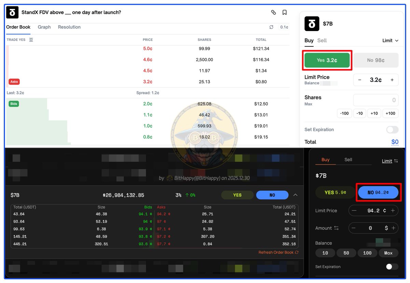Choose the green Yes 3.2¢ button
This screenshot has height=283, width=410.
pos(327,60)
